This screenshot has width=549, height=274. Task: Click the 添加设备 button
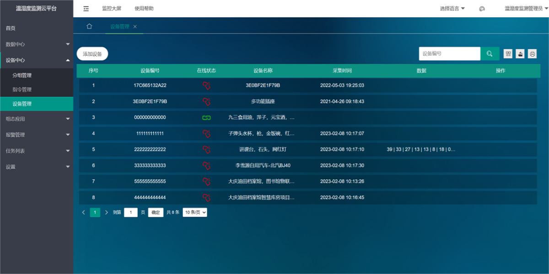pyautogui.click(x=93, y=53)
